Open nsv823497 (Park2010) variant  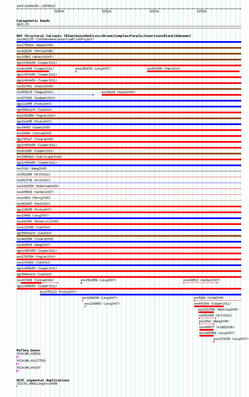click(x=34, y=204)
